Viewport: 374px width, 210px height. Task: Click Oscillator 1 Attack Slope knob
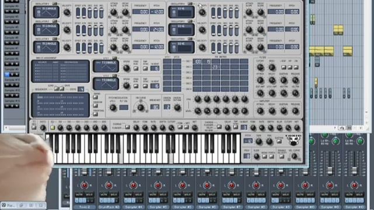[113, 12]
